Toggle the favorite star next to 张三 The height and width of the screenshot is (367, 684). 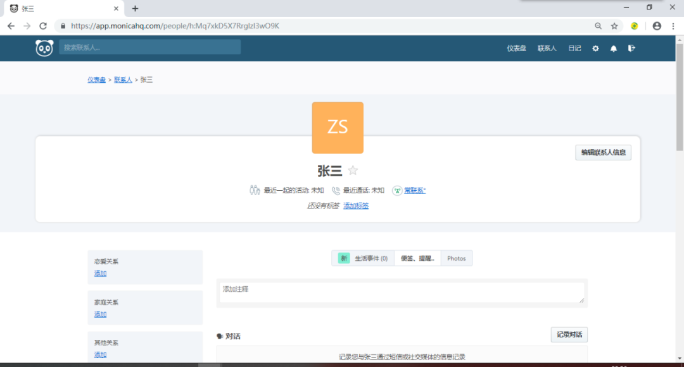tap(353, 170)
